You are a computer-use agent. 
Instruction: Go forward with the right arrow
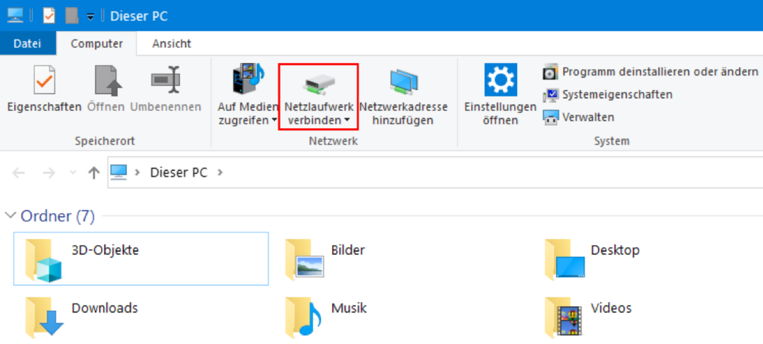point(49,173)
